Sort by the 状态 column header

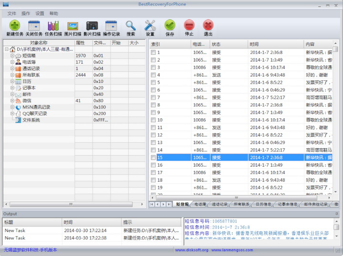coord(229,44)
